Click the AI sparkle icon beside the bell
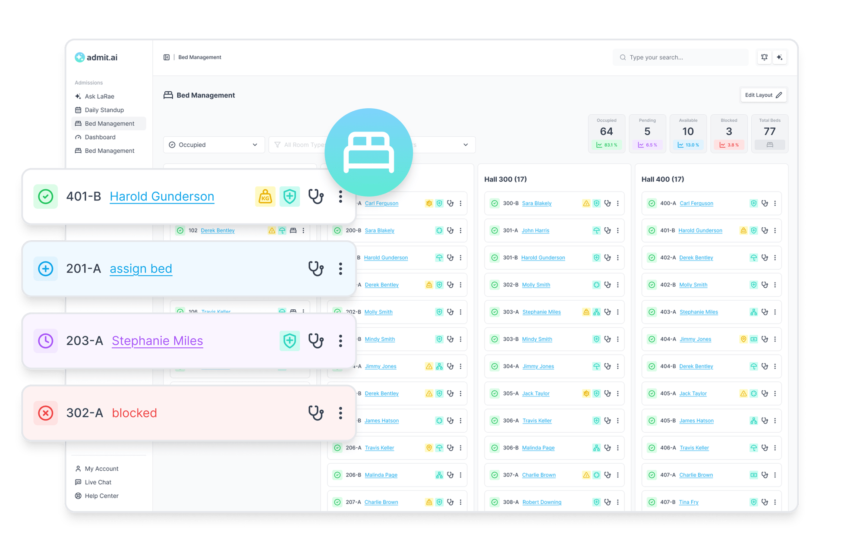The image size is (863, 534). [780, 57]
